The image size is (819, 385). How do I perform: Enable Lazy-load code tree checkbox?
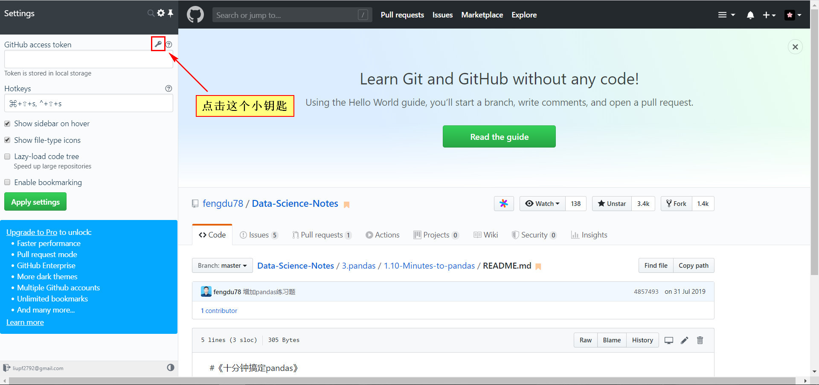[x=7, y=156]
